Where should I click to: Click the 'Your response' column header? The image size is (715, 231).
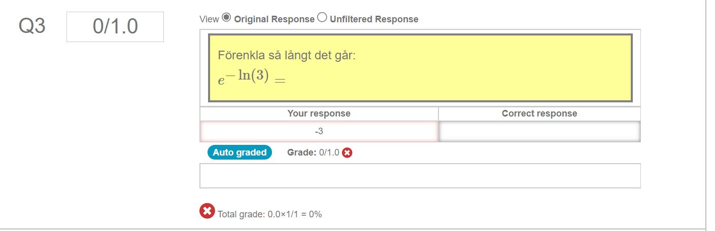(x=319, y=113)
